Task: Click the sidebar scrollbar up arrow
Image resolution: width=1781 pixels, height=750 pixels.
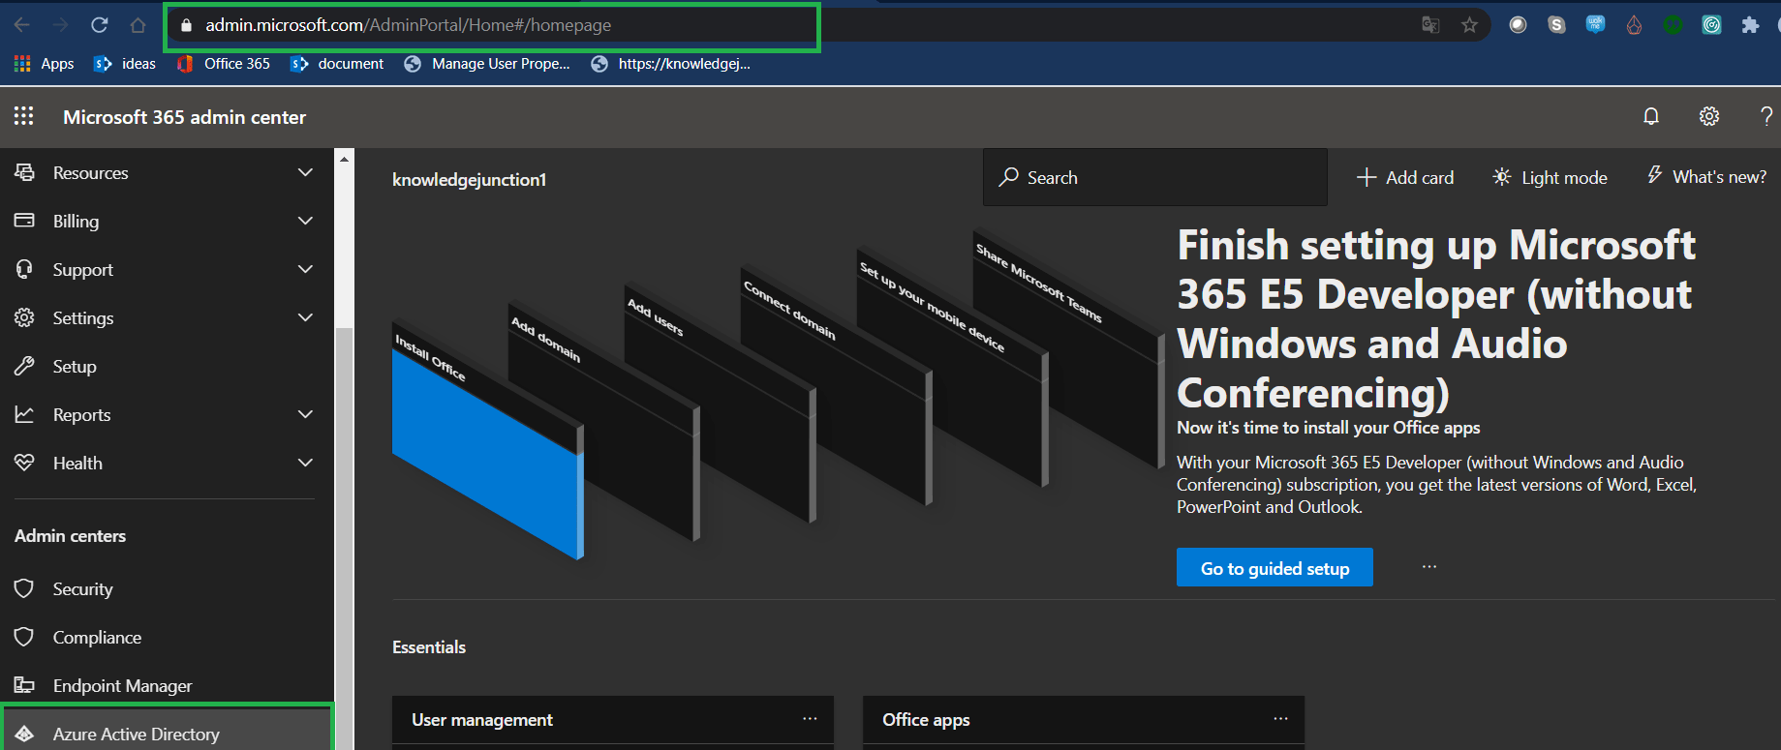Action: [344, 159]
